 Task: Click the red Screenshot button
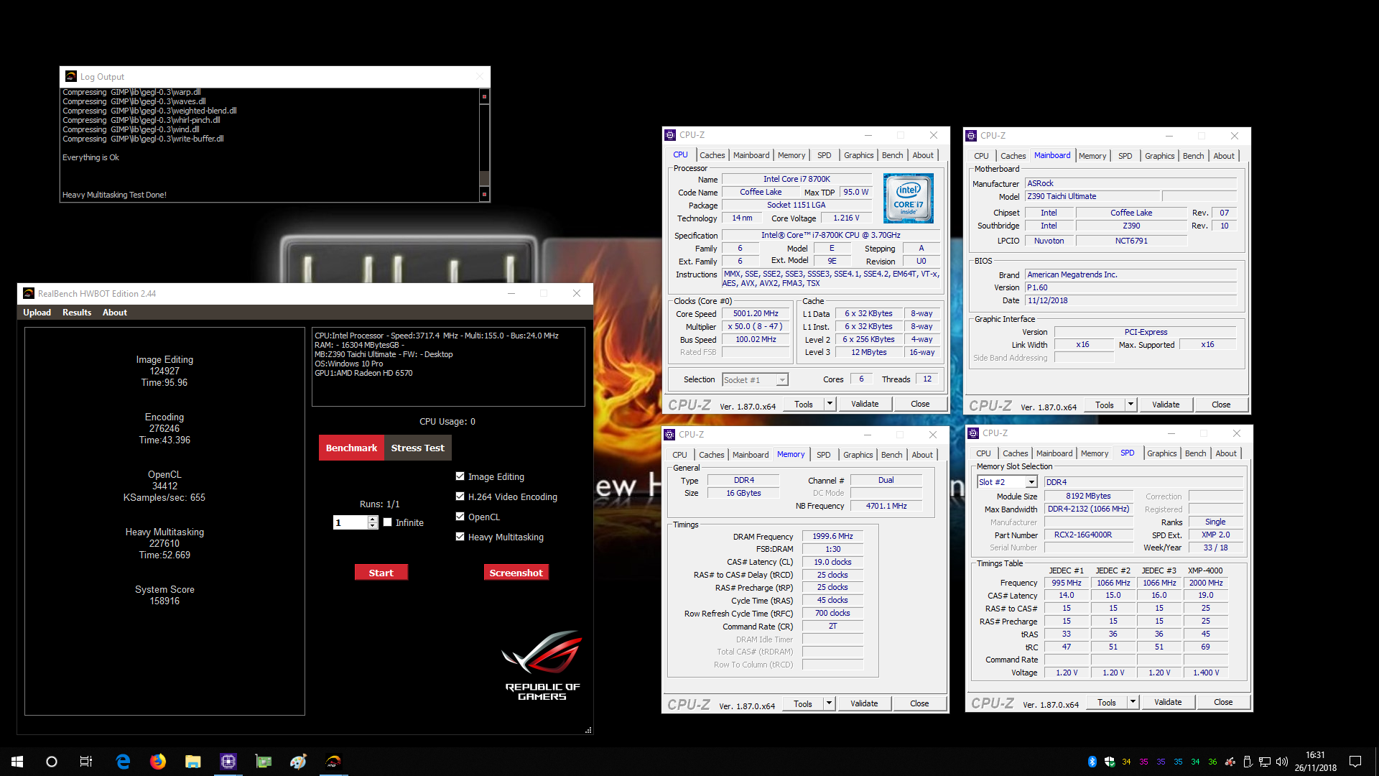click(516, 573)
